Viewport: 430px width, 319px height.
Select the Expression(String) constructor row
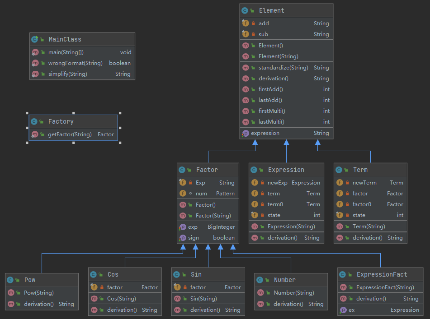[286, 227]
